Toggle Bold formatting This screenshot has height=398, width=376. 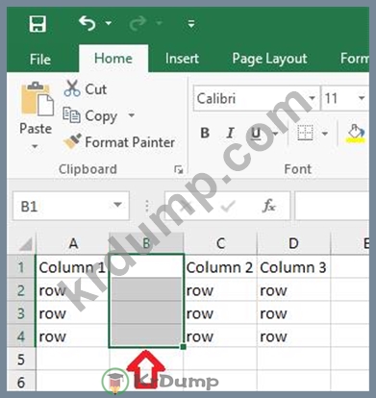205,133
